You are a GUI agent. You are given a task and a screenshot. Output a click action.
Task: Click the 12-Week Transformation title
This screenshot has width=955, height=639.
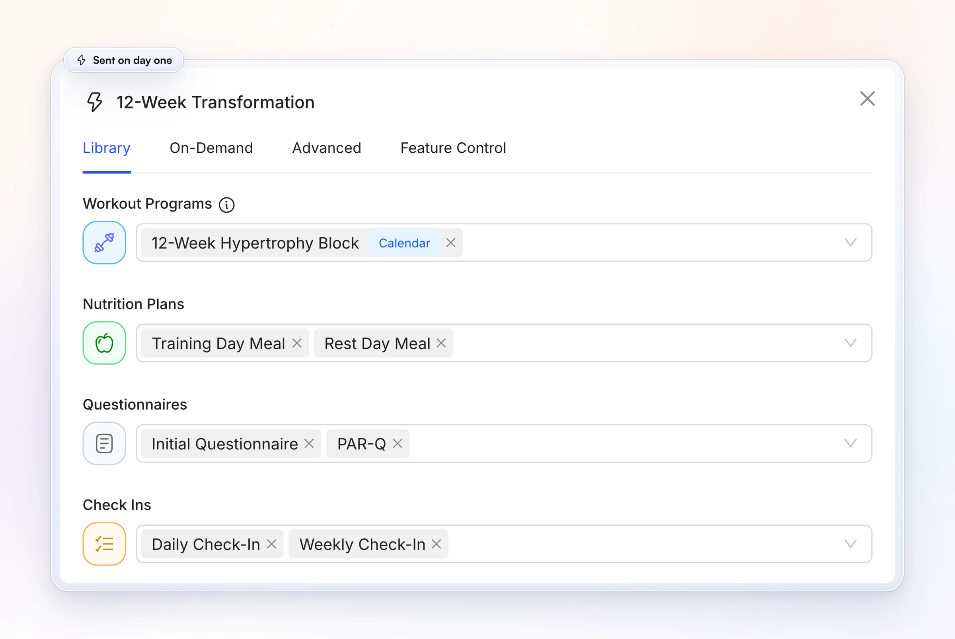215,102
